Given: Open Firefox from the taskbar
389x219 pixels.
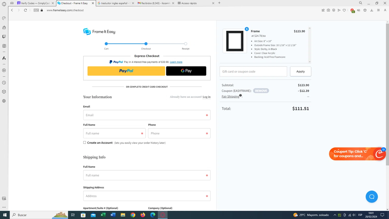Looking at the screenshot, I should point(143,215).
